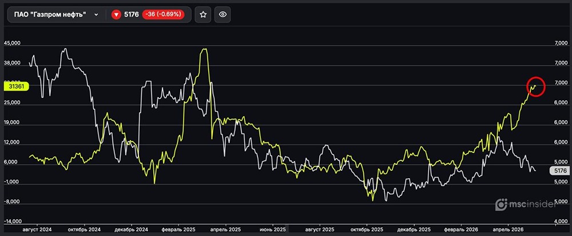Click the -36 (-0.69%) change badge

click(164, 15)
